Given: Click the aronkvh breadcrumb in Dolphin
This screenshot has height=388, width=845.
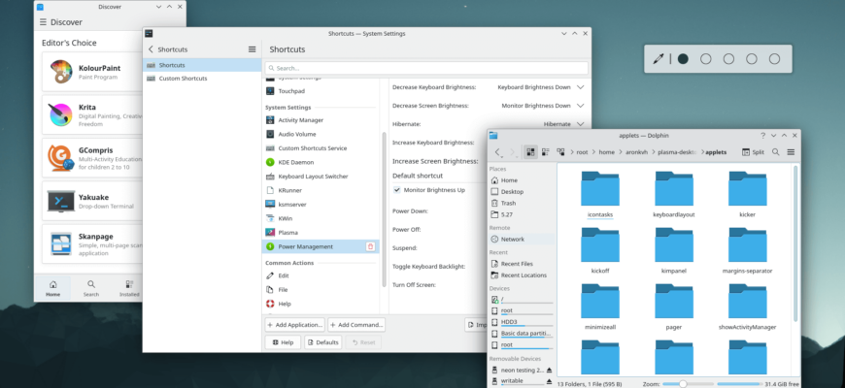Looking at the screenshot, I should tap(636, 152).
